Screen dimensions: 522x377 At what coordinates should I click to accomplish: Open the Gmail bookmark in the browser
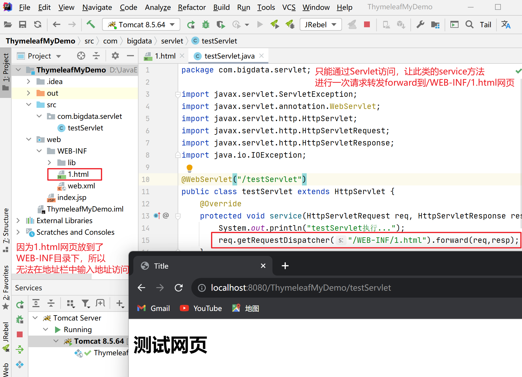[x=154, y=308]
